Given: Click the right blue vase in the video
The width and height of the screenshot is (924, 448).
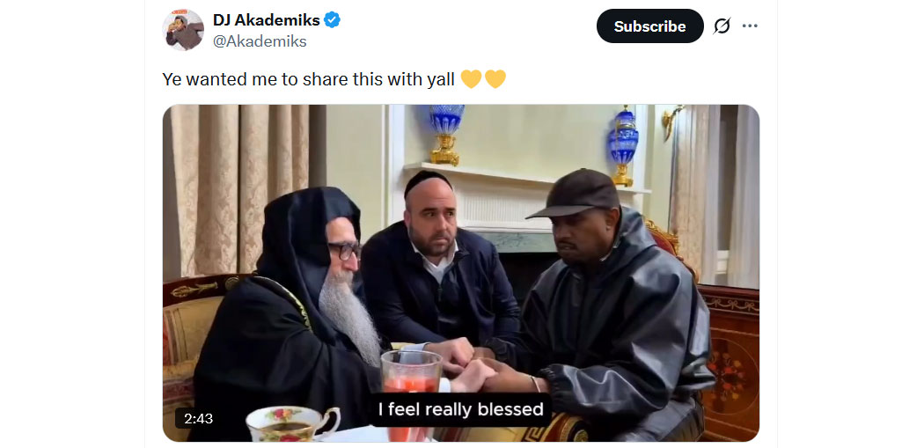Looking at the screenshot, I should (623, 146).
